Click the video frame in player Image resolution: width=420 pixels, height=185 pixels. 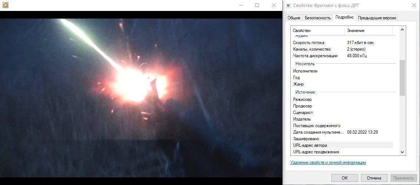point(141,98)
